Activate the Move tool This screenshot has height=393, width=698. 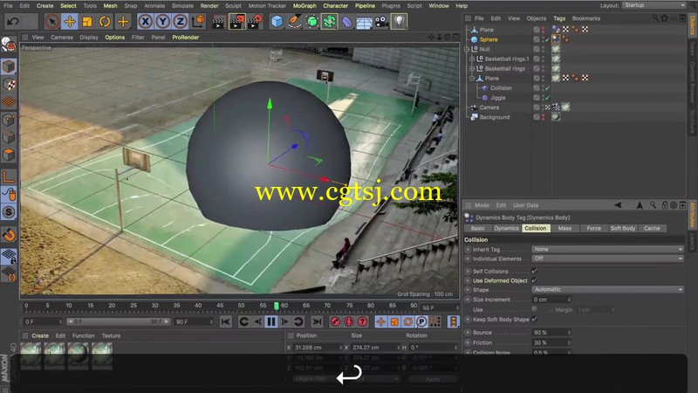(x=70, y=21)
